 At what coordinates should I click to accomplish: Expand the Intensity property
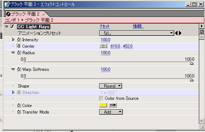pos(13,39)
